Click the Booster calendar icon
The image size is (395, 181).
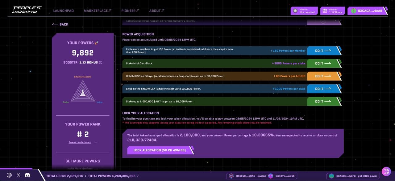pos(325,11)
